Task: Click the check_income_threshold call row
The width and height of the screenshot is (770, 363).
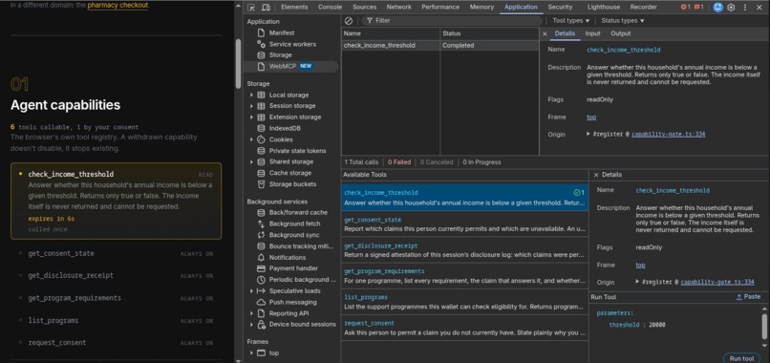Action: [440, 45]
